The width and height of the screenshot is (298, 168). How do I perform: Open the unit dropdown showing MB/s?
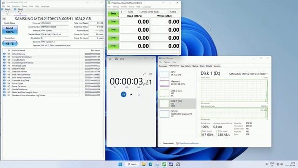(x=175, y=12)
